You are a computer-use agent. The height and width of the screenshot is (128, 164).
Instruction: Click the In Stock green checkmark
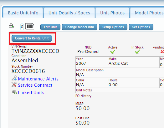(x=137, y=52)
